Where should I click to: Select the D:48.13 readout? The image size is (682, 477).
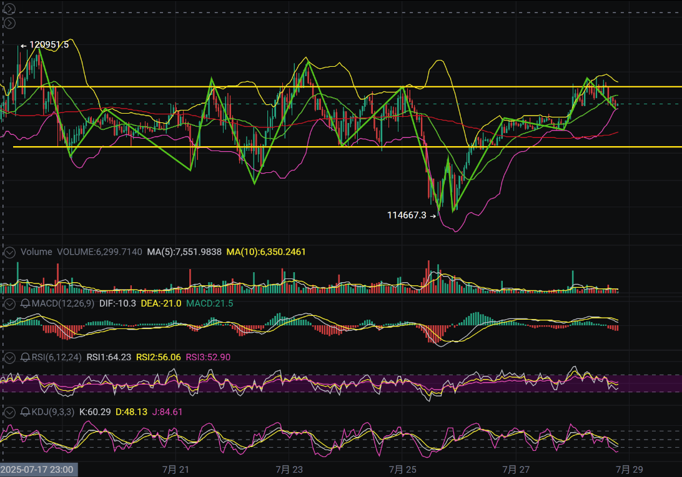131,412
